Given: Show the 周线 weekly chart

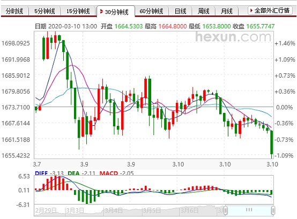Looking at the screenshot, I should tap(203, 11).
